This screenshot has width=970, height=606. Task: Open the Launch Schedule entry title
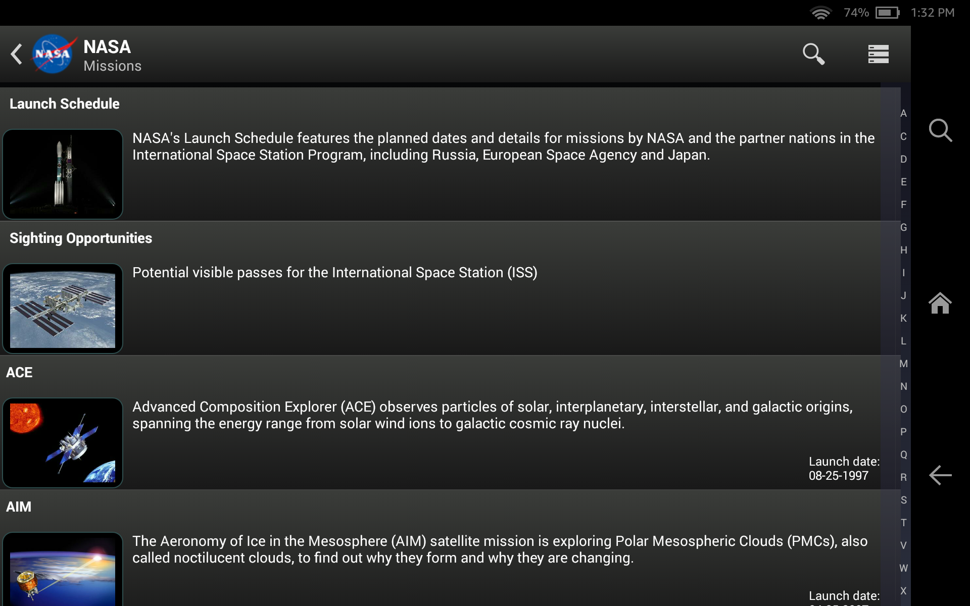pyautogui.click(x=65, y=104)
